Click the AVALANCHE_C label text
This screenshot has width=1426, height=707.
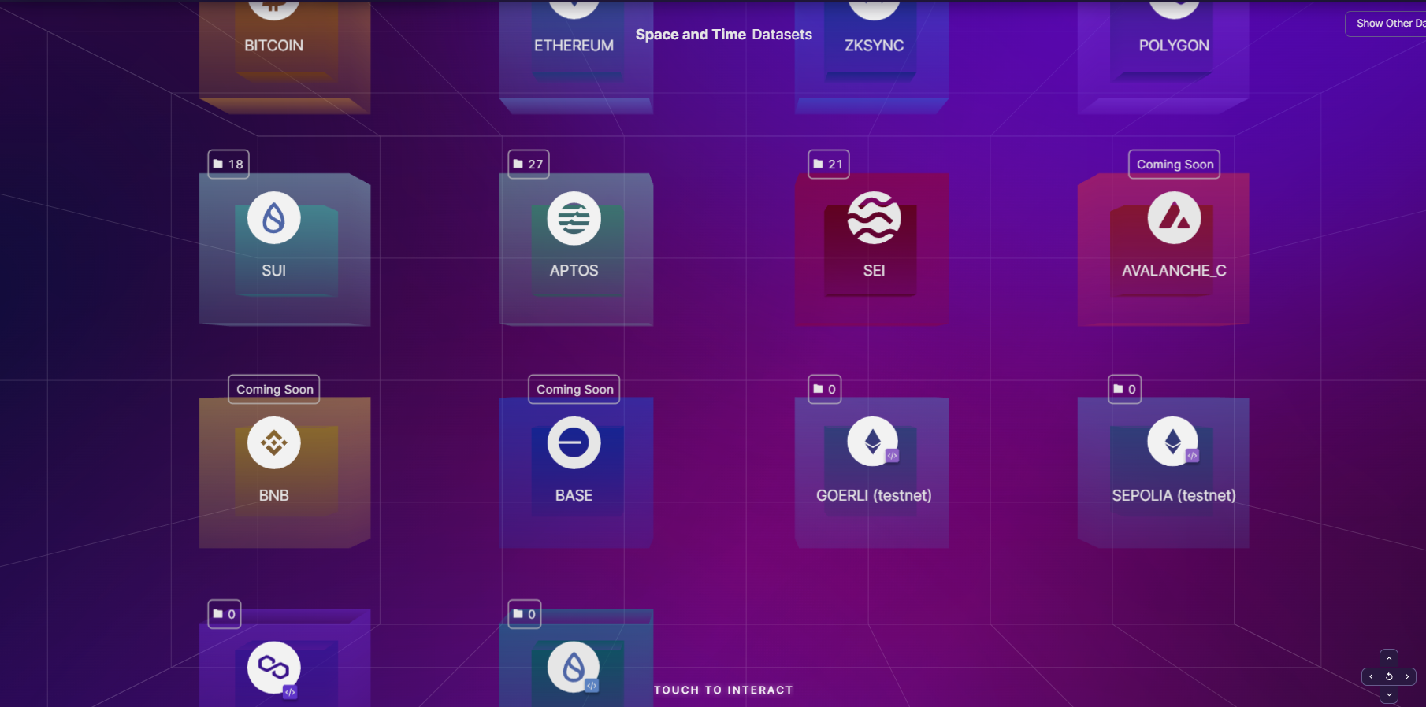tap(1174, 270)
